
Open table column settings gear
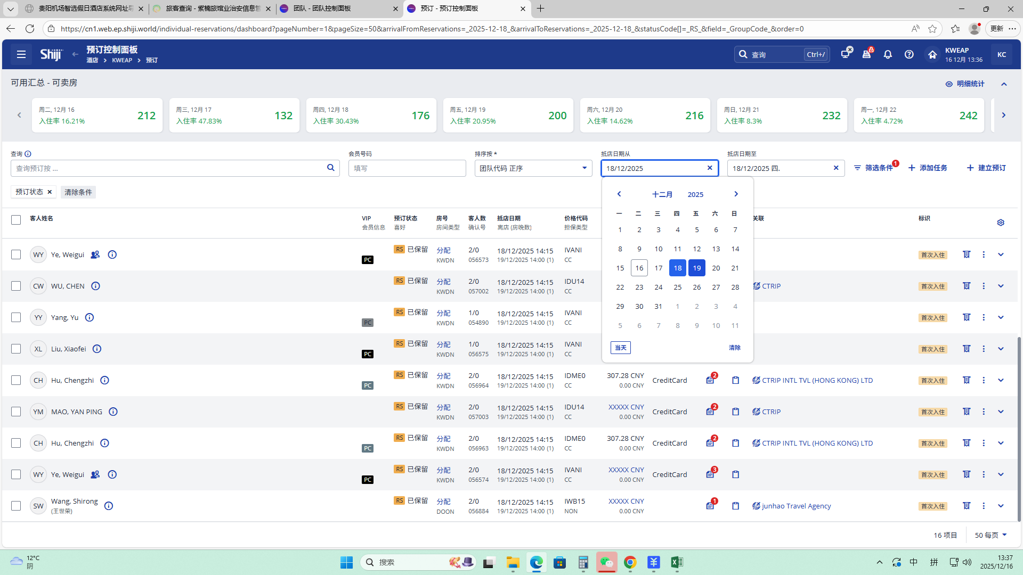[x=1001, y=223]
